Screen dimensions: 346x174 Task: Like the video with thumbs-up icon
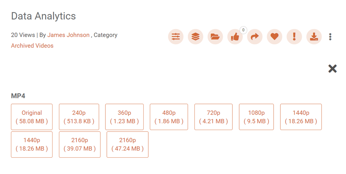(235, 37)
